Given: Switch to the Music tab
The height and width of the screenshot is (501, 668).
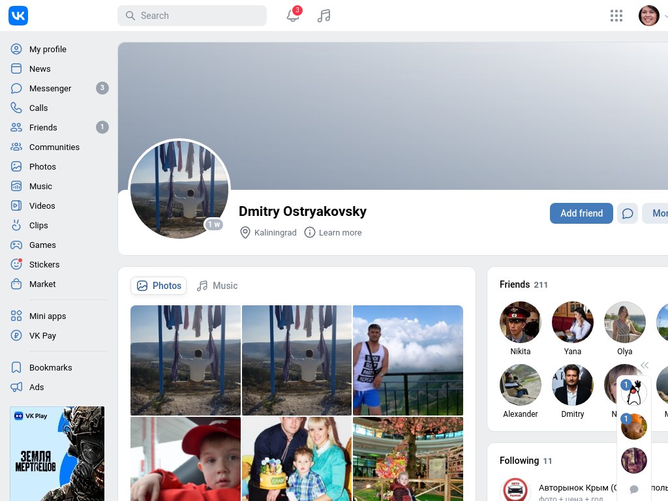Looking at the screenshot, I should point(218,286).
